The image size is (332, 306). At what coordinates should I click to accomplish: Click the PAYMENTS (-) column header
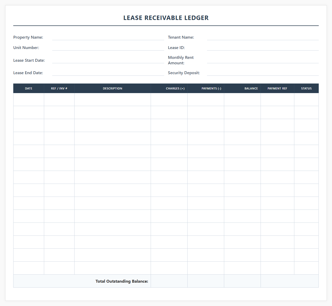tap(206, 88)
